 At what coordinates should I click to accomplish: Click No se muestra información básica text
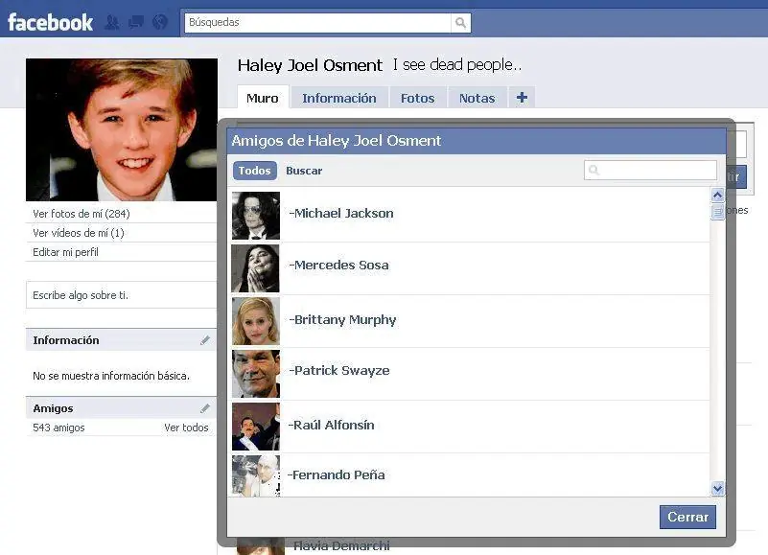click(x=111, y=376)
